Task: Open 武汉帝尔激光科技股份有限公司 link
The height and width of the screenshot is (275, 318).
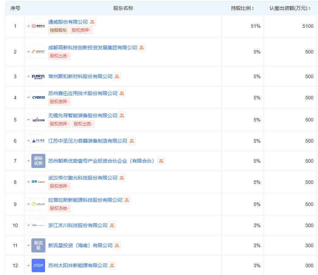Action: 83,178
